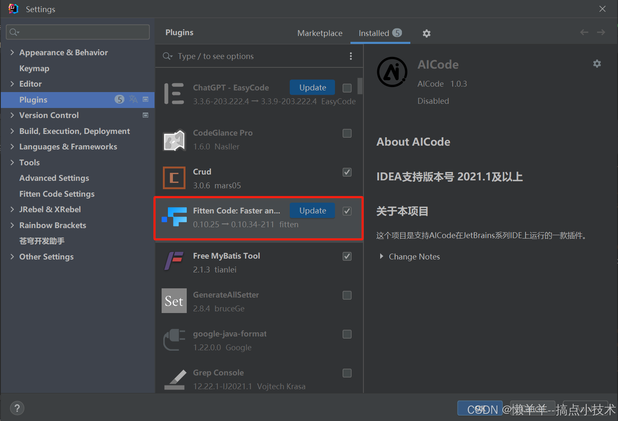Click the CodeGlance Pro plugin icon
The image size is (618, 421).
[174, 140]
